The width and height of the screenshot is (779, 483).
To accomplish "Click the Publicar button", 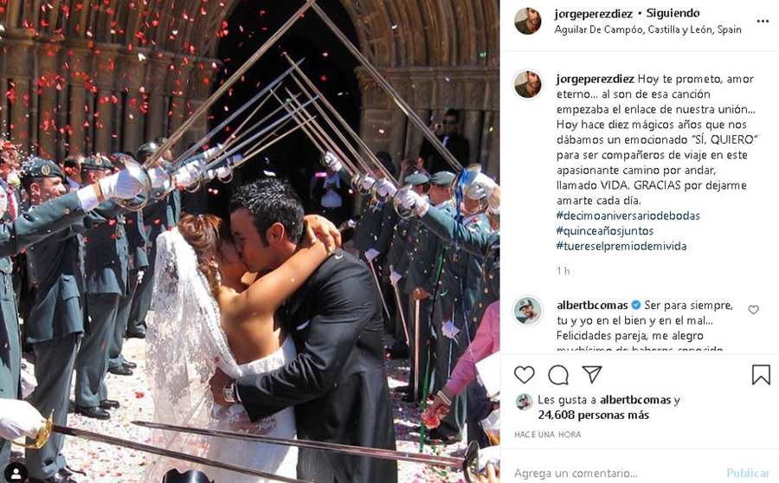I will click(x=748, y=473).
